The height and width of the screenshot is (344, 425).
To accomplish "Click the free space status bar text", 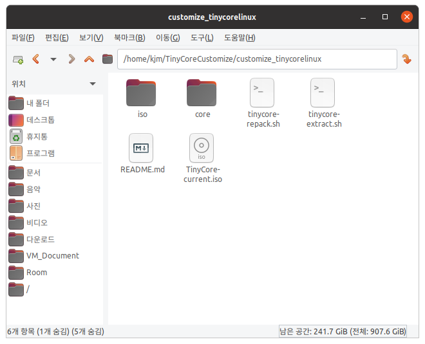I will [343, 331].
